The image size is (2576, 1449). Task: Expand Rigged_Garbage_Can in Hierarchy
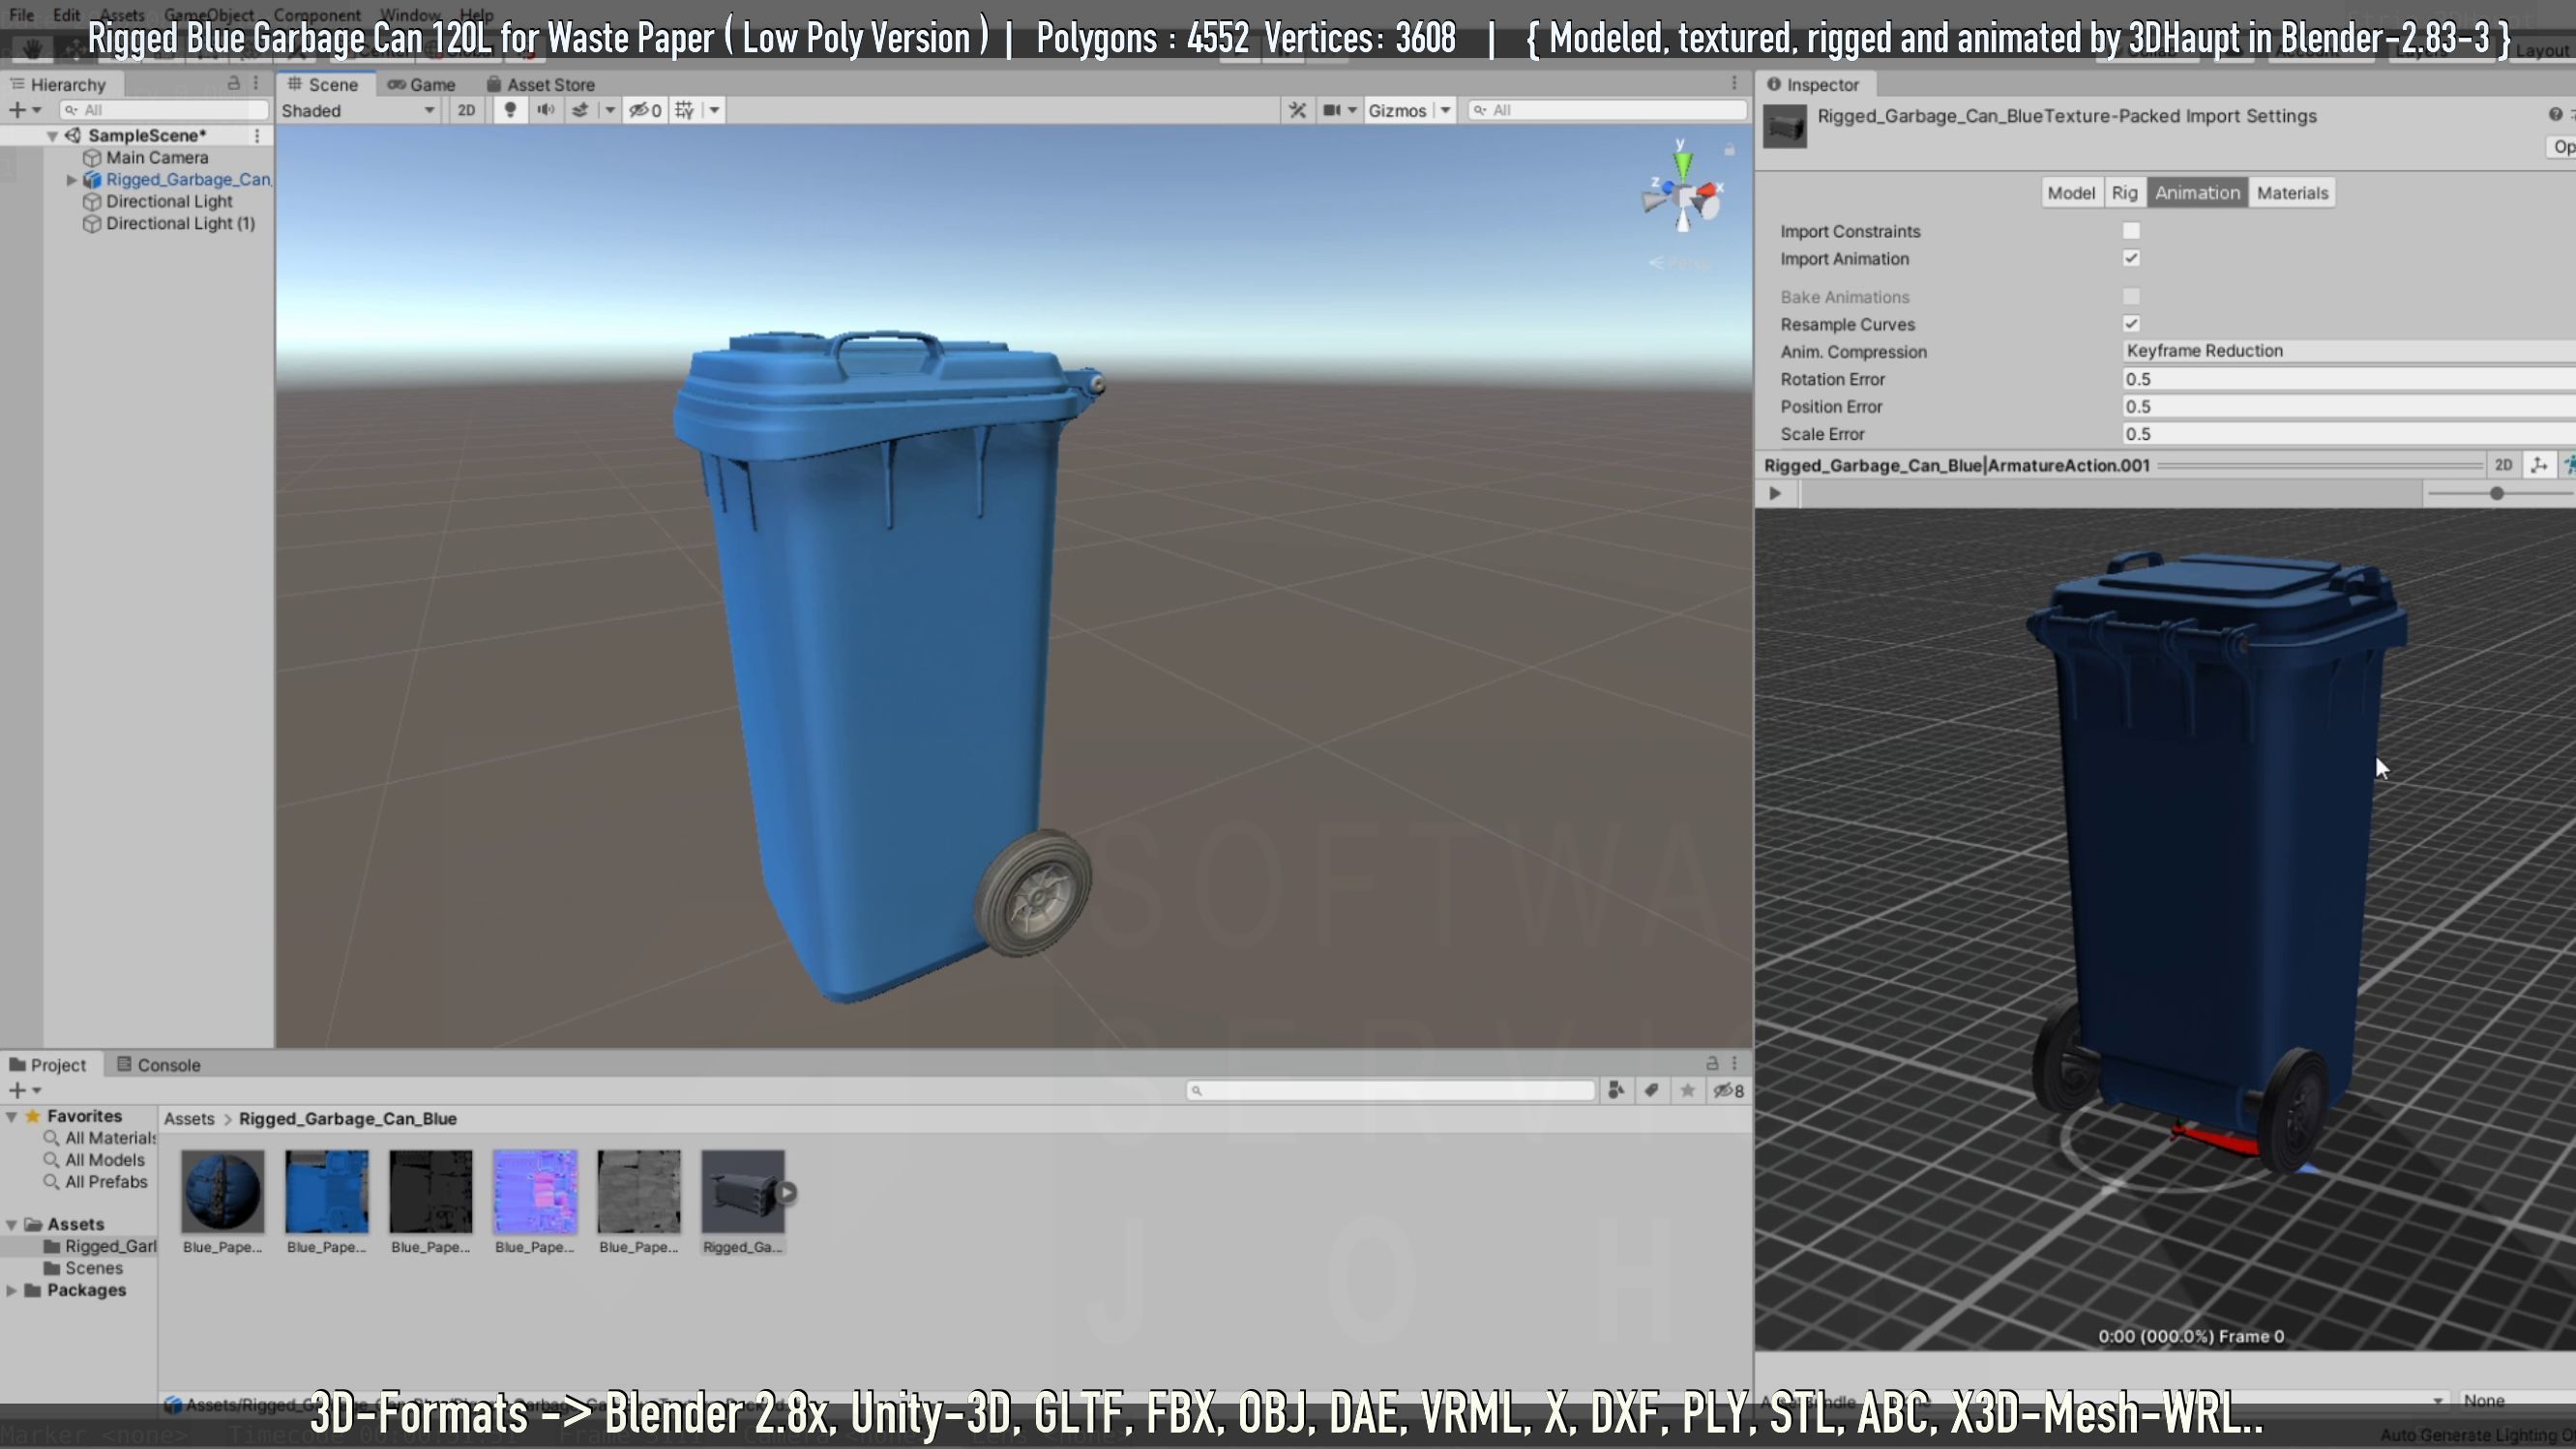point(72,180)
